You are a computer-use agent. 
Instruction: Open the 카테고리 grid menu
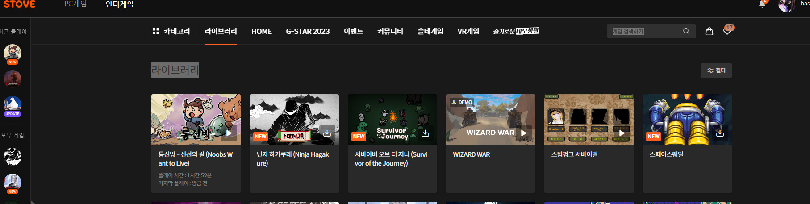click(171, 31)
